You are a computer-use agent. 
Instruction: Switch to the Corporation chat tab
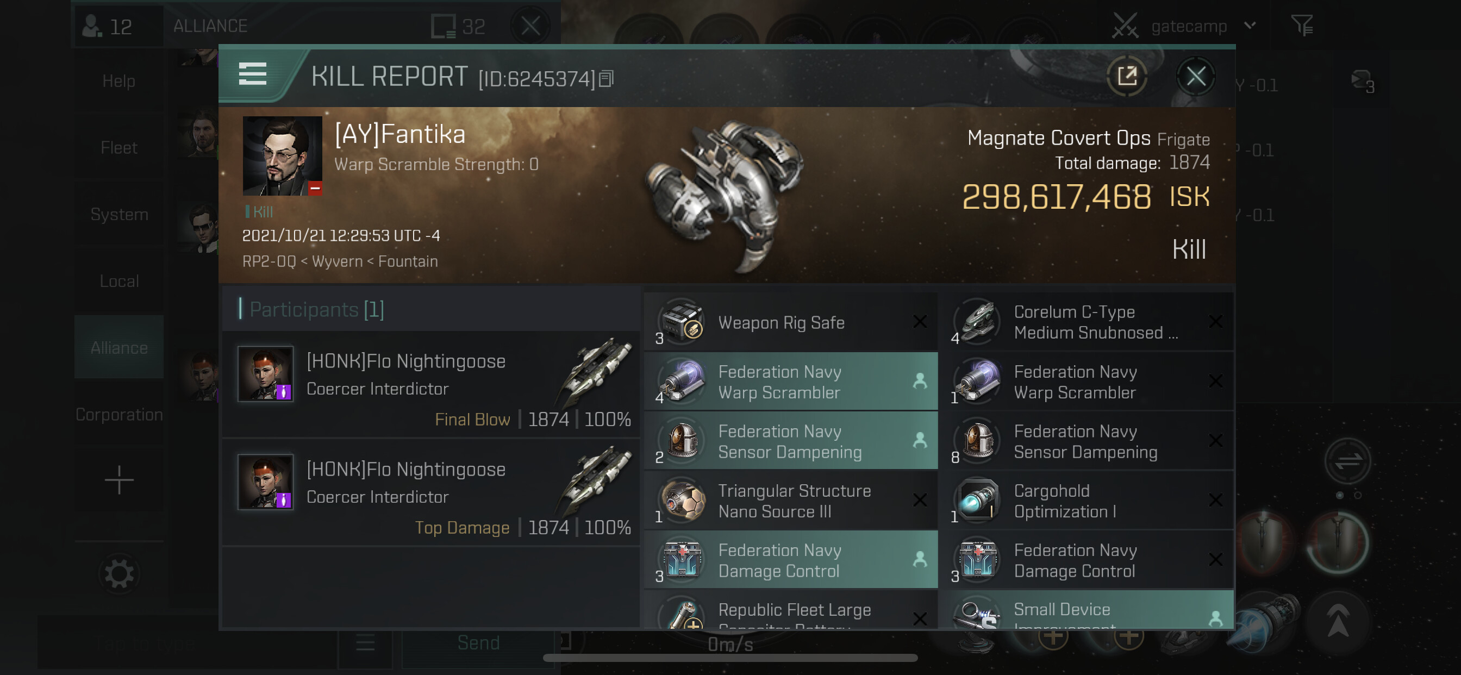pos(119,415)
